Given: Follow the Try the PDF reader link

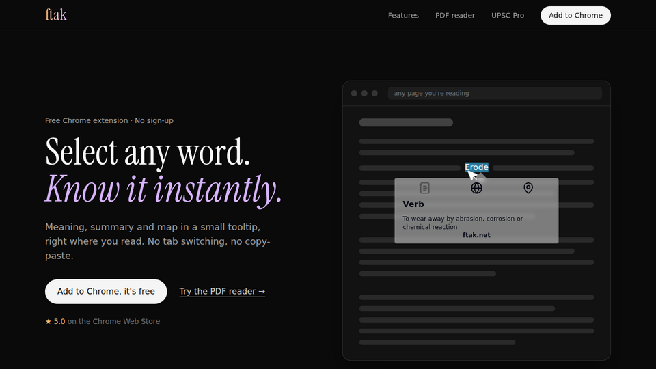Looking at the screenshot, I should (x=222, y=291).
